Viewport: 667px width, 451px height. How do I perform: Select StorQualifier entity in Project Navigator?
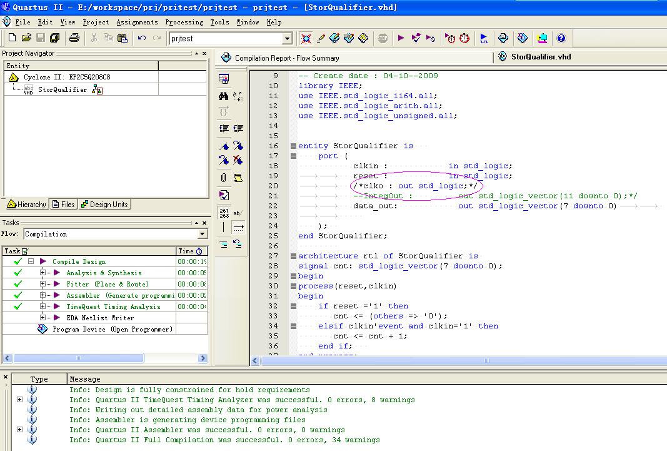pyautogui.click(x=63, y=89)
